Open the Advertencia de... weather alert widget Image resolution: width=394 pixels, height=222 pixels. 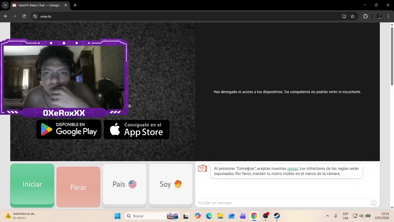tap(20, 216)
